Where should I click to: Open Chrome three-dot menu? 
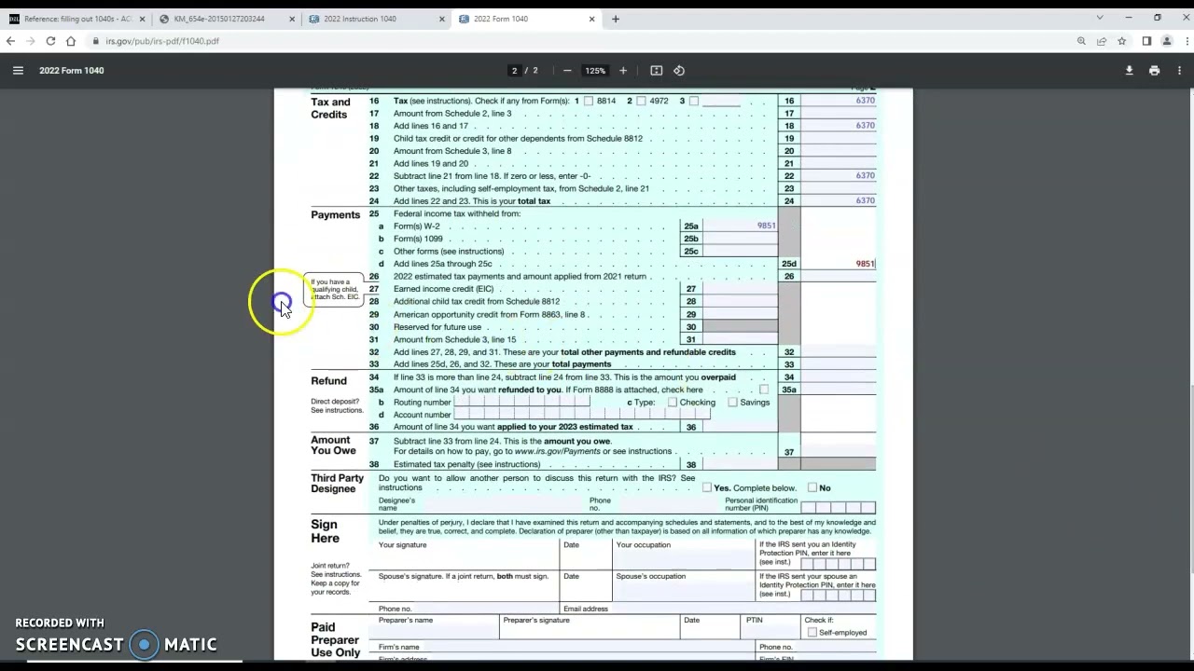1185,41
